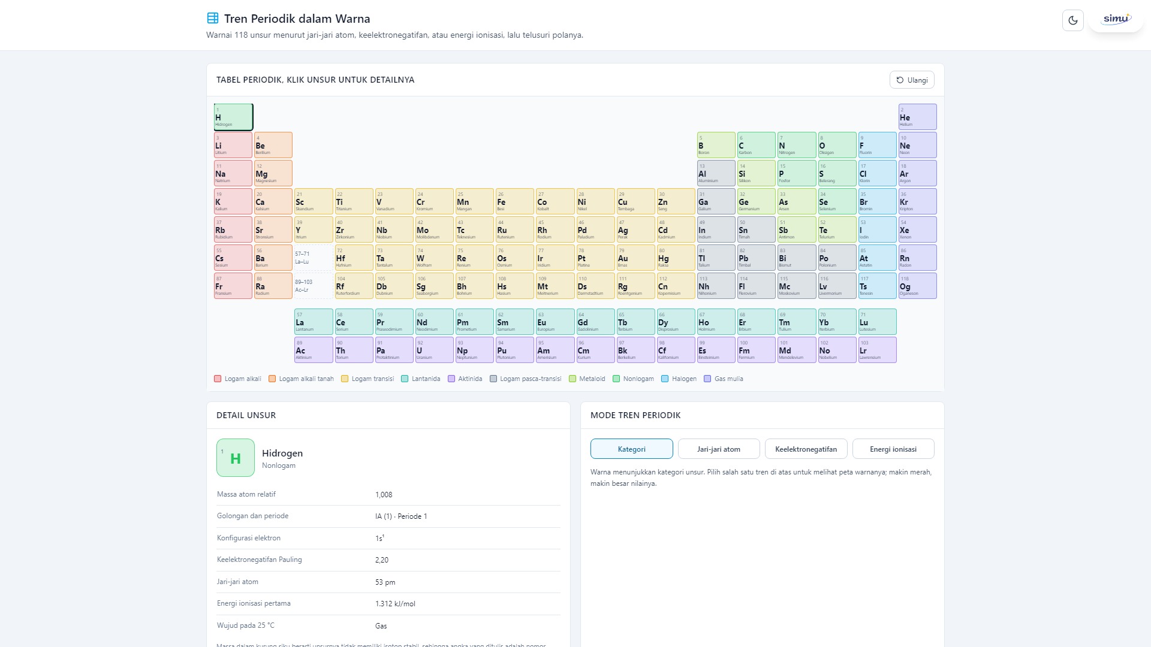Click the 57–71 La–Lu placeholder cell

pyautogui.click(x=314, y=258)
